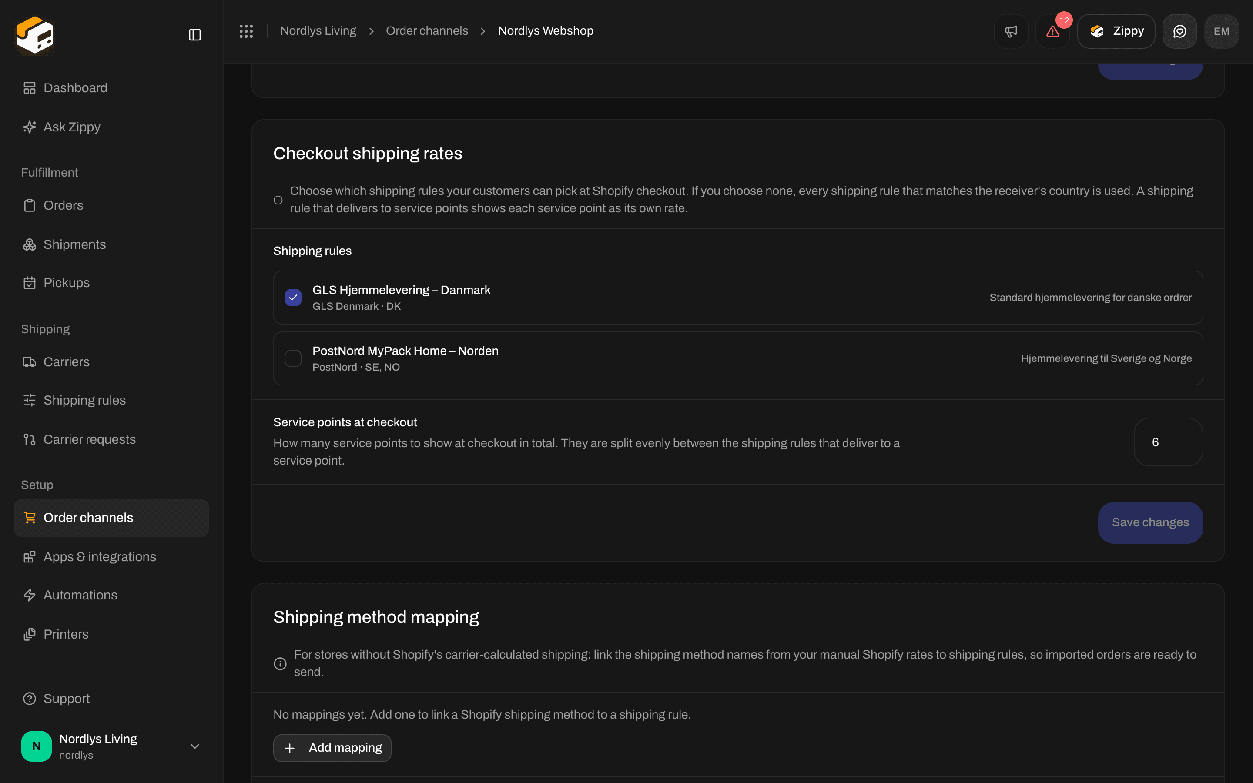Open the EM user avatar
The height and width of the screenshot is (783, 1253).
[x=1221, y=31]
